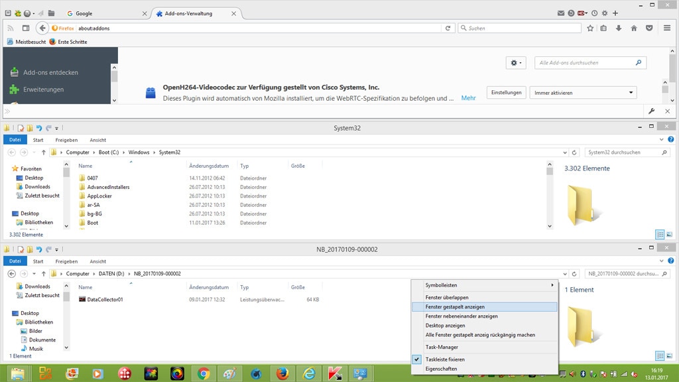Open File Explorer taskbar icon
The width and height of the screenshot is (679, 382).
point(18,373)
